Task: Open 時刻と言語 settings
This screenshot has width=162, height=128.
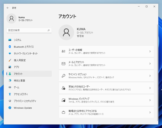Action: [x=29, y=81]
